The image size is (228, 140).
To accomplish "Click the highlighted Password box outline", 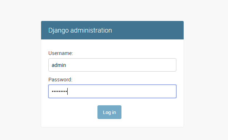I will click(x=112, y=85).
